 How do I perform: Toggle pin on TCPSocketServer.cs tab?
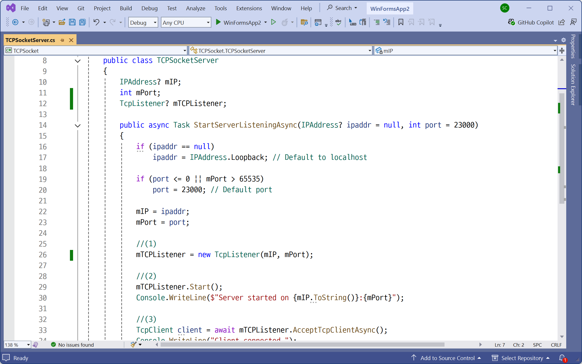[x=62, y=40]
